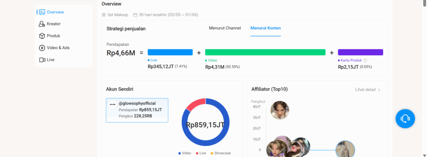Click the Strategi penjualan heading

[126, 29]
